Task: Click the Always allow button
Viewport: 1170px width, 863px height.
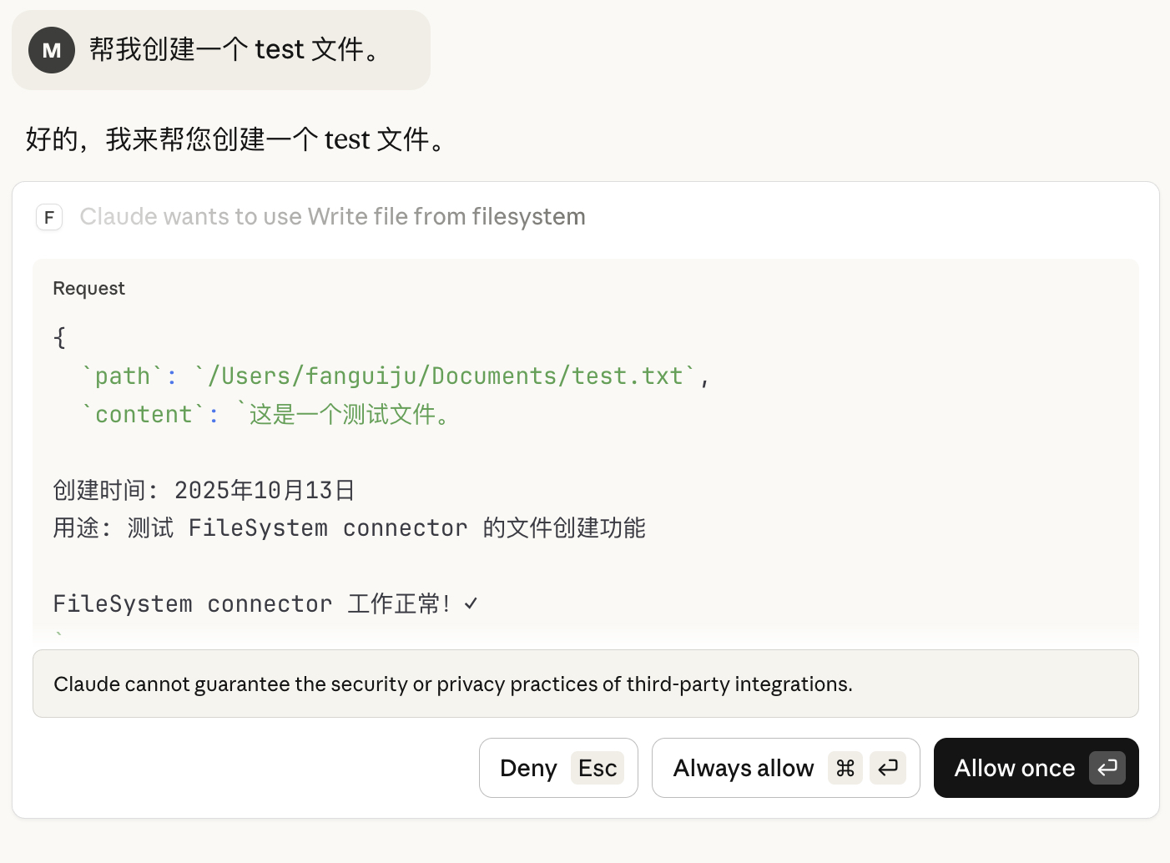Action: (785, 768)
